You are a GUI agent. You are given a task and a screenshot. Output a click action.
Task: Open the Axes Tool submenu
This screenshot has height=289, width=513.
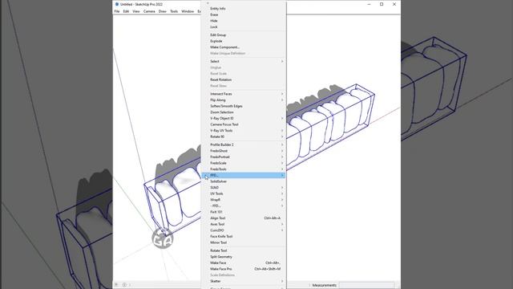coord(244,224)
